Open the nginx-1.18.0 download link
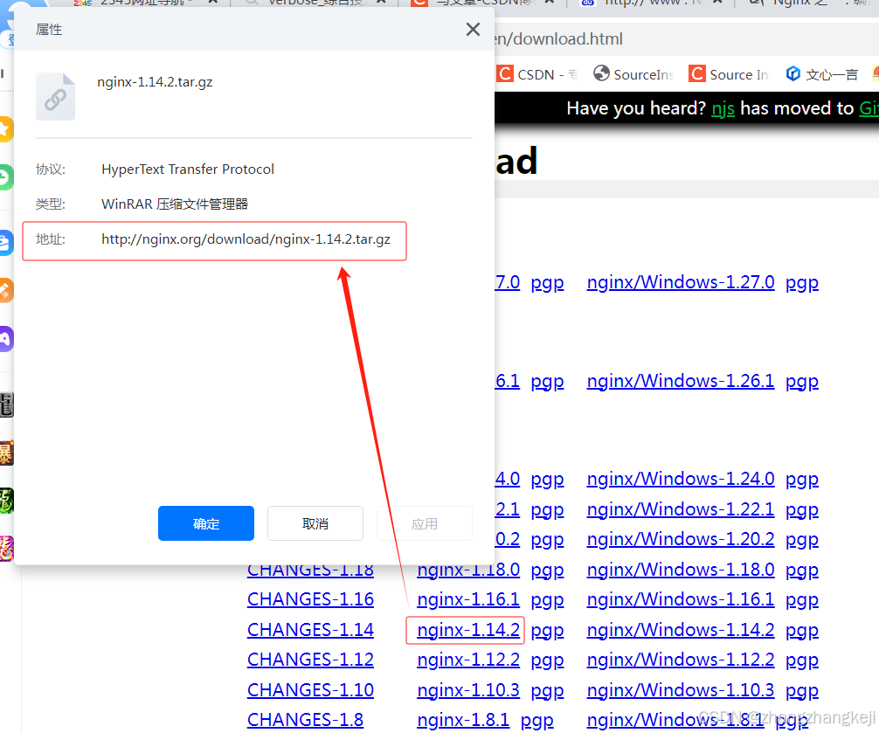This screenshot has width=879, height=733. point(468,570)
